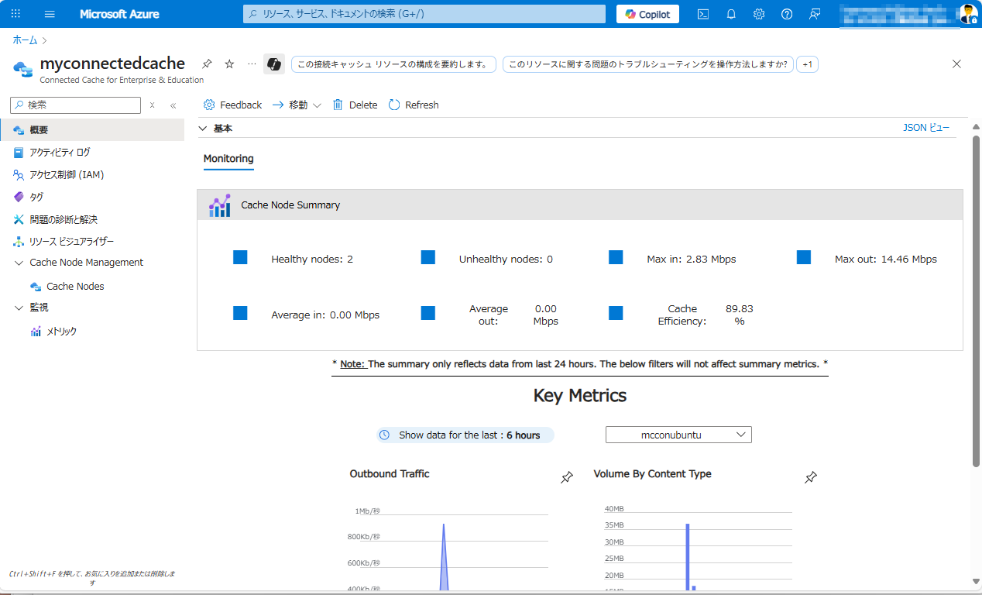Switch to the Monitoring tab

[228, 158]
